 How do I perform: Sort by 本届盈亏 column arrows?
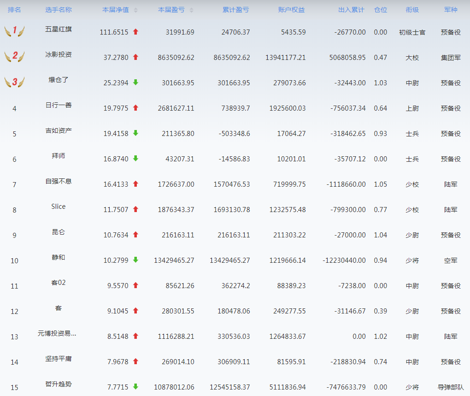point(192,10)
